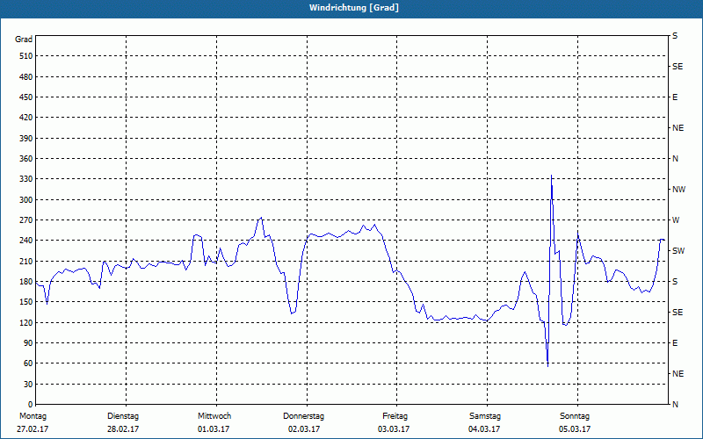The width and height of the screenshot is (703, 439).
Task: Click the 90 value on left axis
Action: (28, 343)
